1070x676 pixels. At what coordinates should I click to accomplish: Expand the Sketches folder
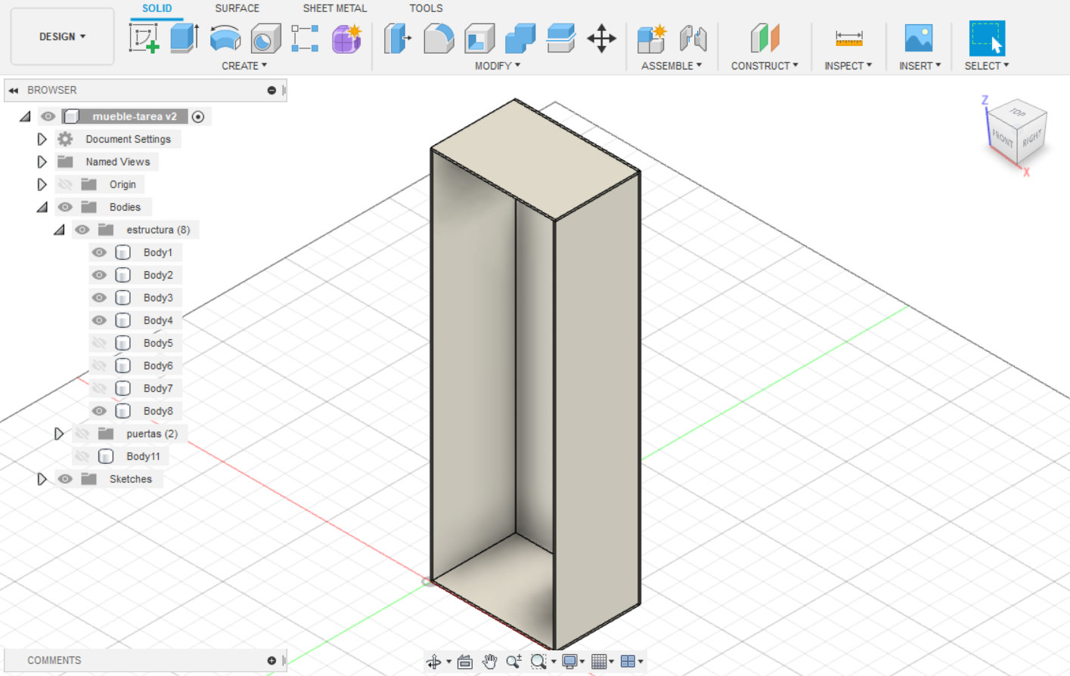42,479
